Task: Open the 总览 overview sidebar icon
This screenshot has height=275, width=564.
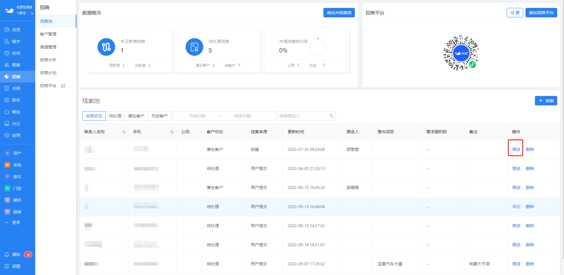Action: [7, 30]
